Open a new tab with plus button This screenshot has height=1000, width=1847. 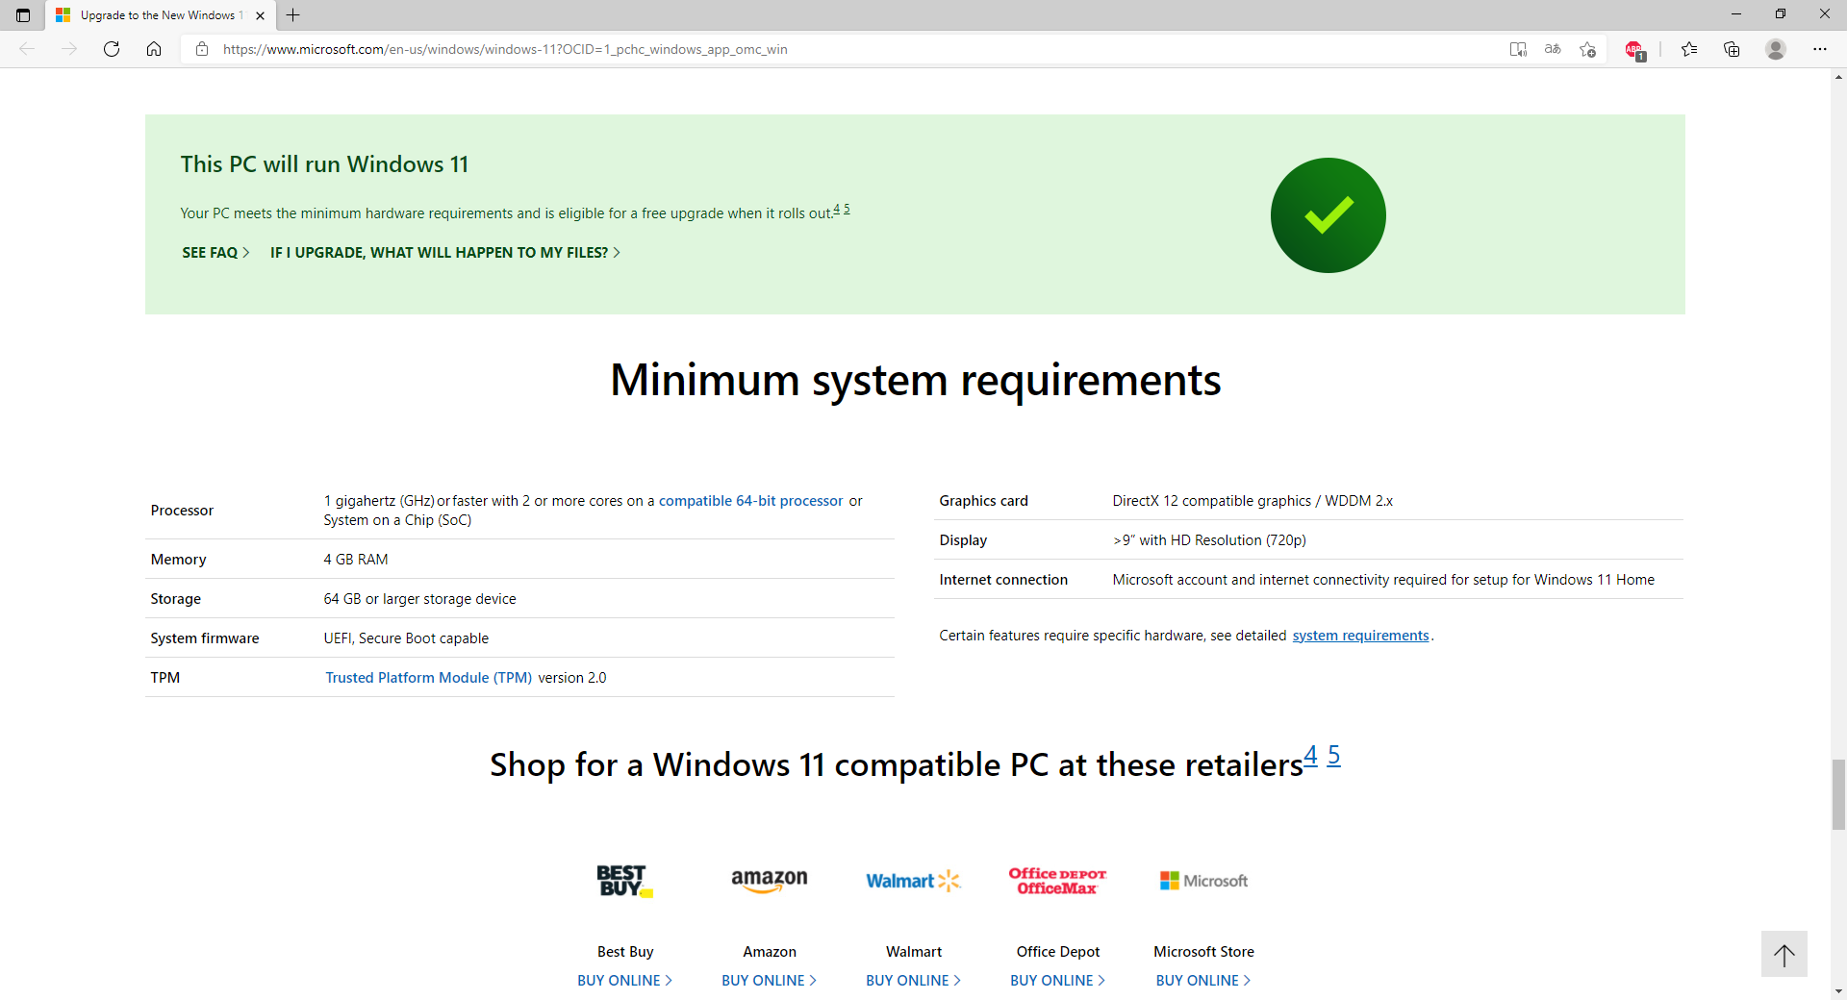293,15
